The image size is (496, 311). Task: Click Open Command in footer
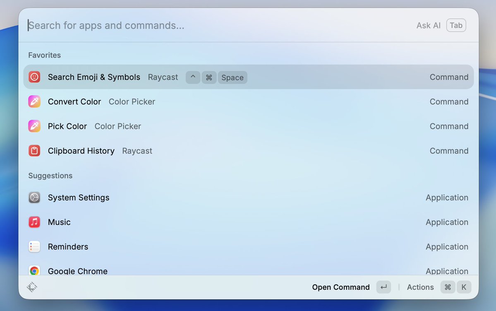click(x=341, y=287)
